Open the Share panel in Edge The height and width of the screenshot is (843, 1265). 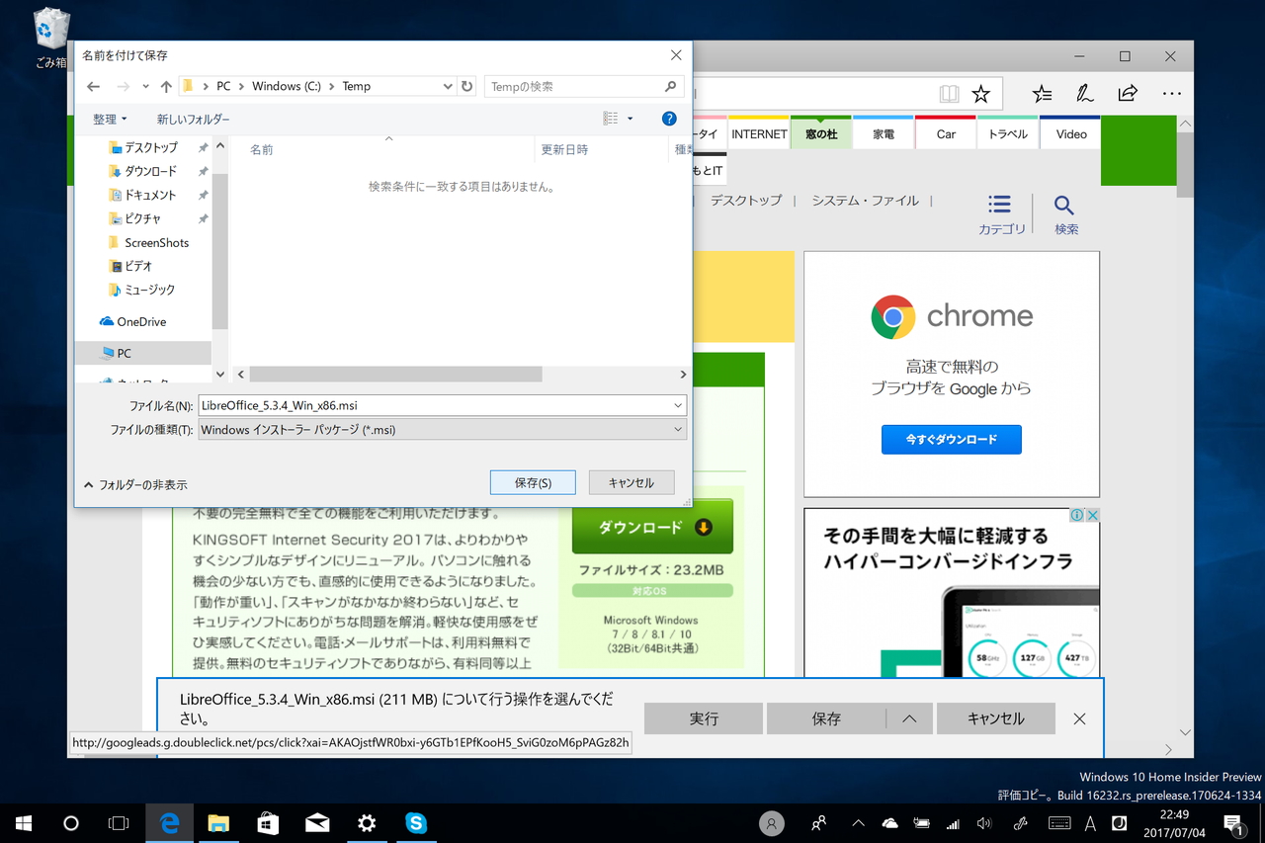pos(1128,93)
